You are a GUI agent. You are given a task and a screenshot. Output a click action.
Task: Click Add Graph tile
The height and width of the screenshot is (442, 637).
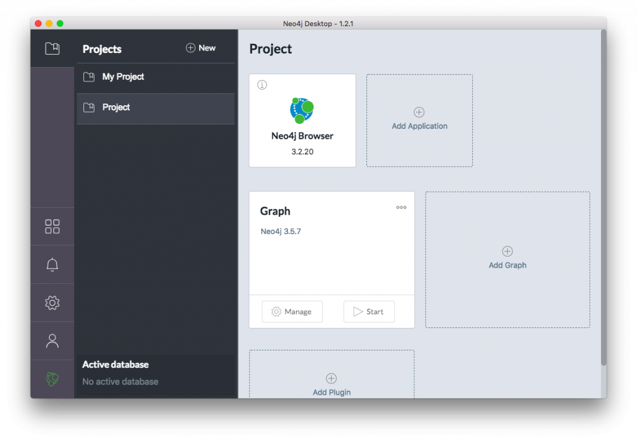(508, 259)
